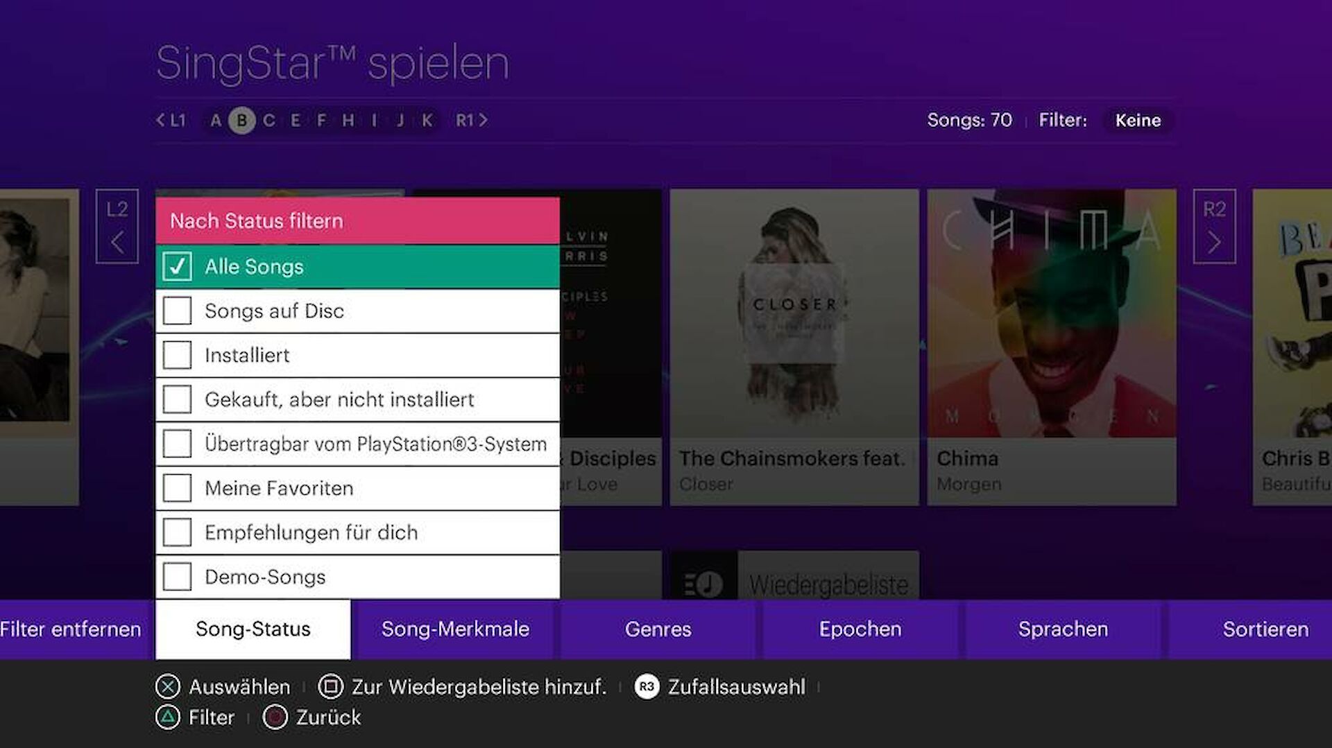This screenshot has height=748, width=1332.
Task: Click the square button icon for Wiedergabeliste
Action: (330, 687)
